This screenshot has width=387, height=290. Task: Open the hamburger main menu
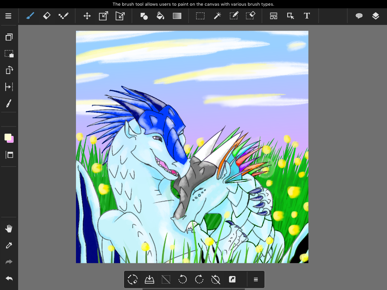(x=8, y=16)
